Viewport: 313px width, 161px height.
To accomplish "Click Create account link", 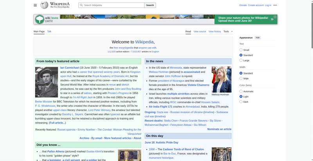I will pos(256,5).
